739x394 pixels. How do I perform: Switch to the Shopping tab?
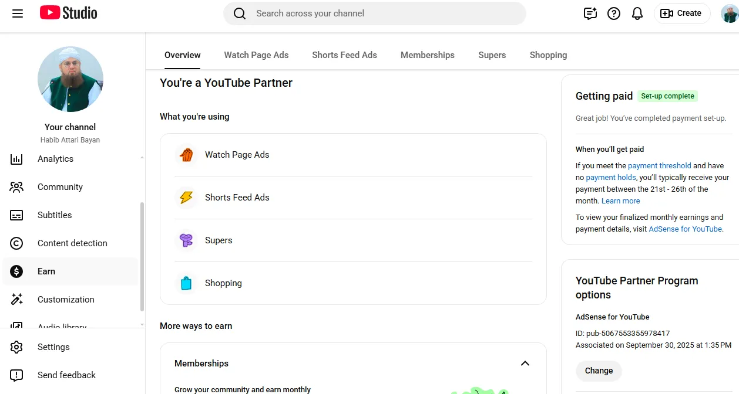tap(548, 55)
